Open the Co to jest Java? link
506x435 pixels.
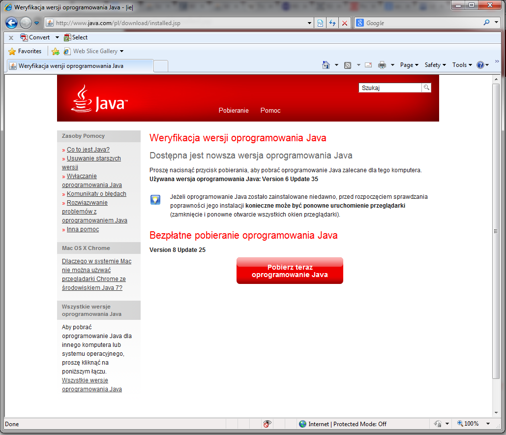pyautogui.click(x=88, y=150)
